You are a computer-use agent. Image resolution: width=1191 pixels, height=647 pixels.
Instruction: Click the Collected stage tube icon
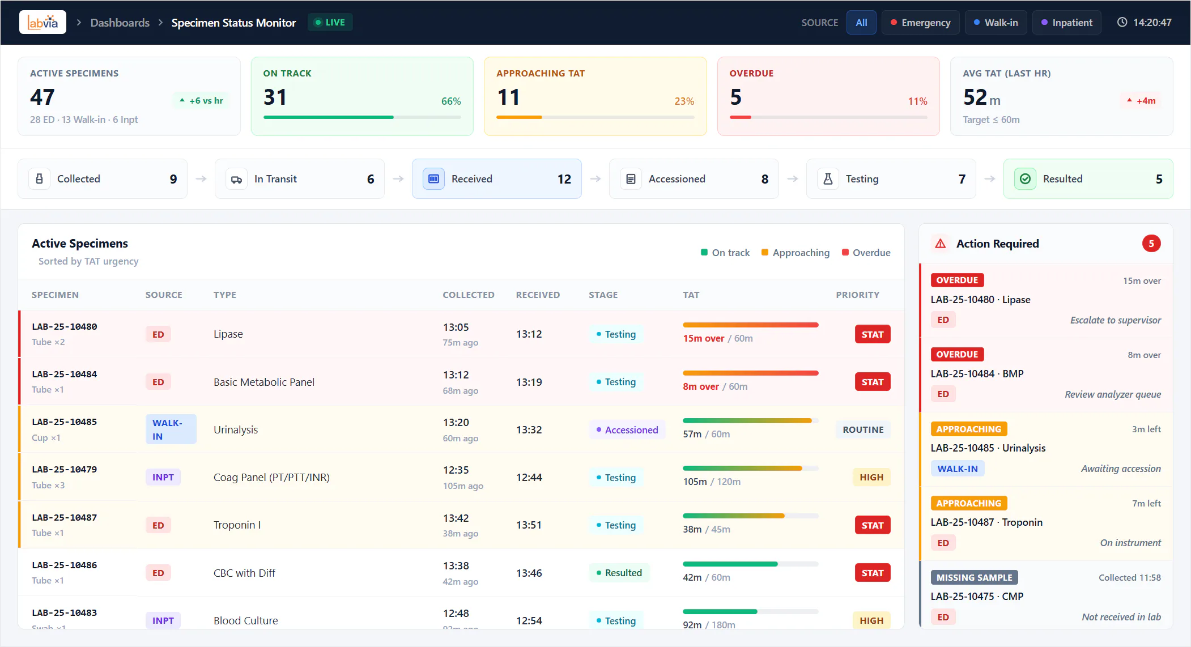click(x=39, y=179)
